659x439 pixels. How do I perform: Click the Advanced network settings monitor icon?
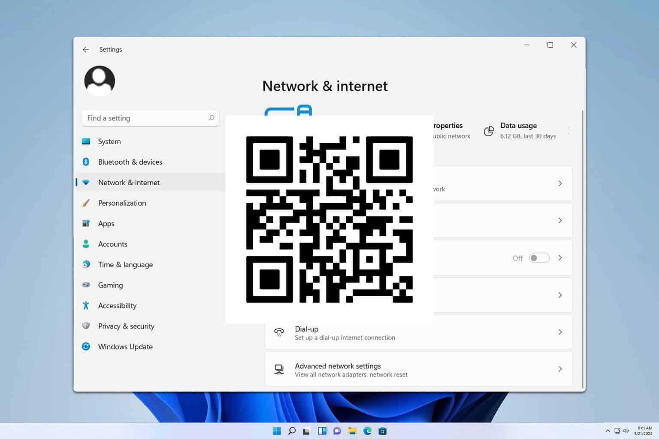point(279,369)
